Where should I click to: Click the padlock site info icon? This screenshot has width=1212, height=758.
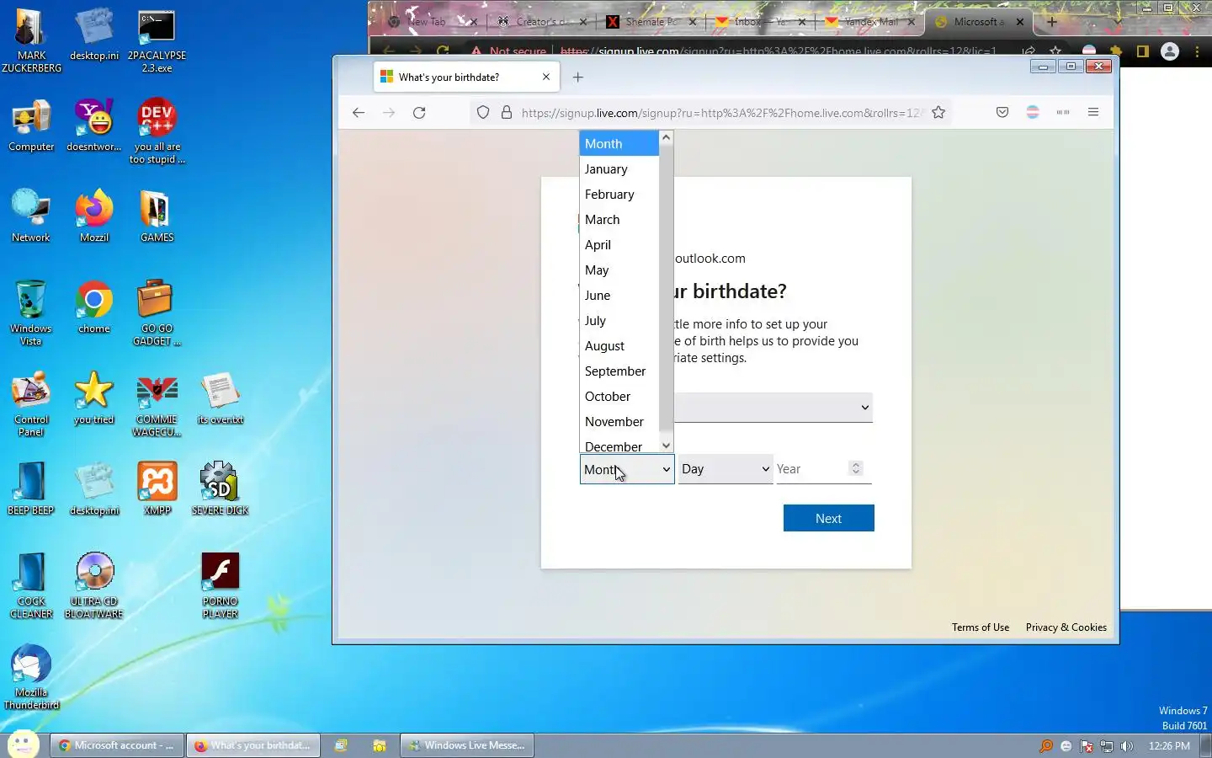pyautogui.click(x=507, y=112)
